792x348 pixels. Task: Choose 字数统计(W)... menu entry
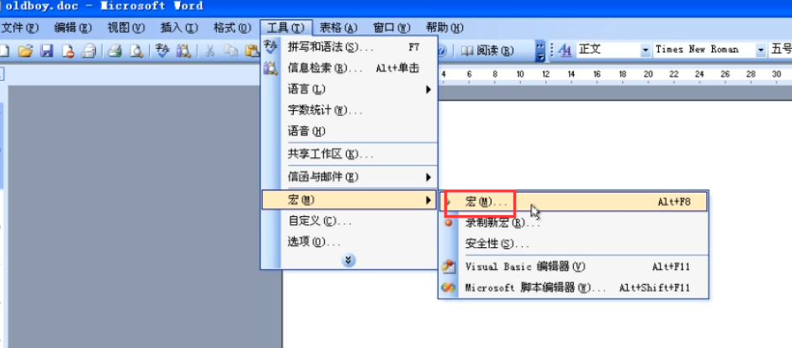point(349,110)
